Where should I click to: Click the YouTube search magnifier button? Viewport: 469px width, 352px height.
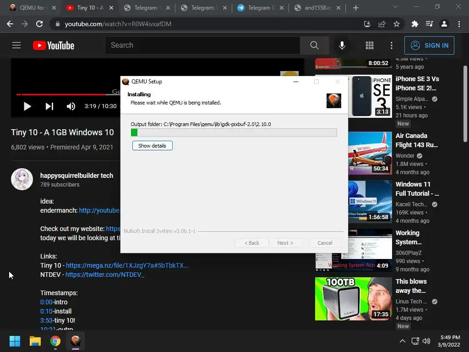[x=314, y=45]
